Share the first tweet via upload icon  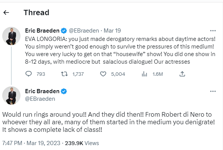pos(182,74)
